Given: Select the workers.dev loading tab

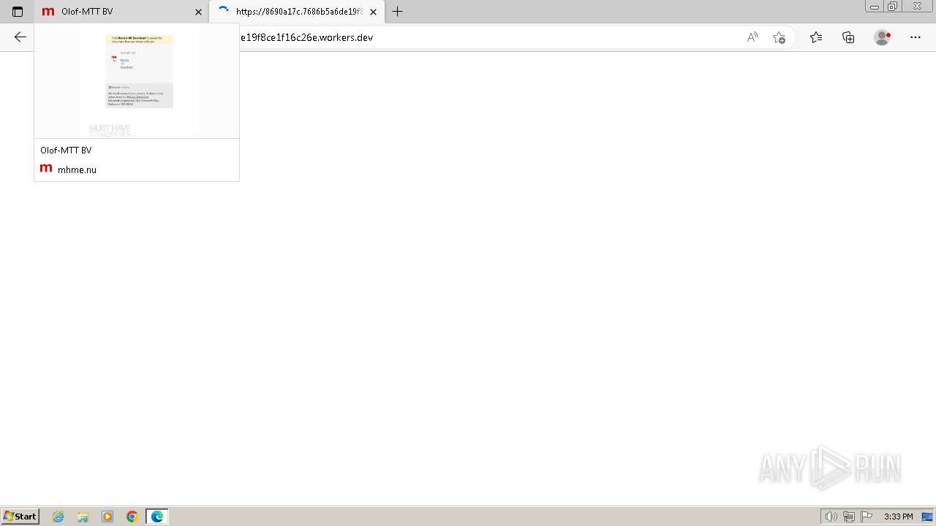Looking at the screenshot, I should click(x=297, y=12).
